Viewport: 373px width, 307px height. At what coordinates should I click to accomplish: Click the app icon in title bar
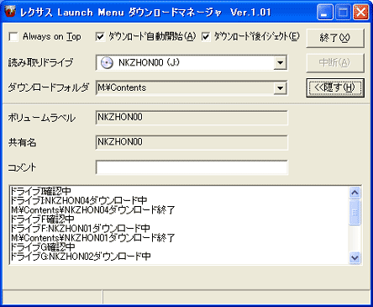coord(10,12)
